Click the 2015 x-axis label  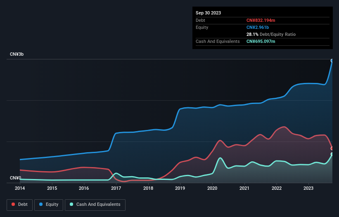click(52, 188)
